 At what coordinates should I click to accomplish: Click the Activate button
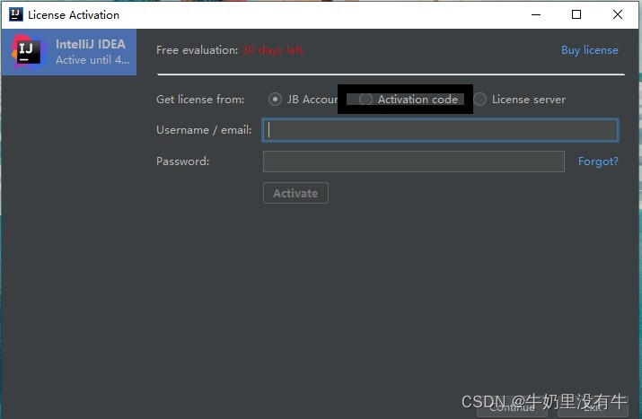point(295,193)
